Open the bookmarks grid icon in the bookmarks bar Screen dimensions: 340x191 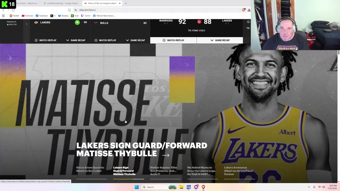point(3,16)
